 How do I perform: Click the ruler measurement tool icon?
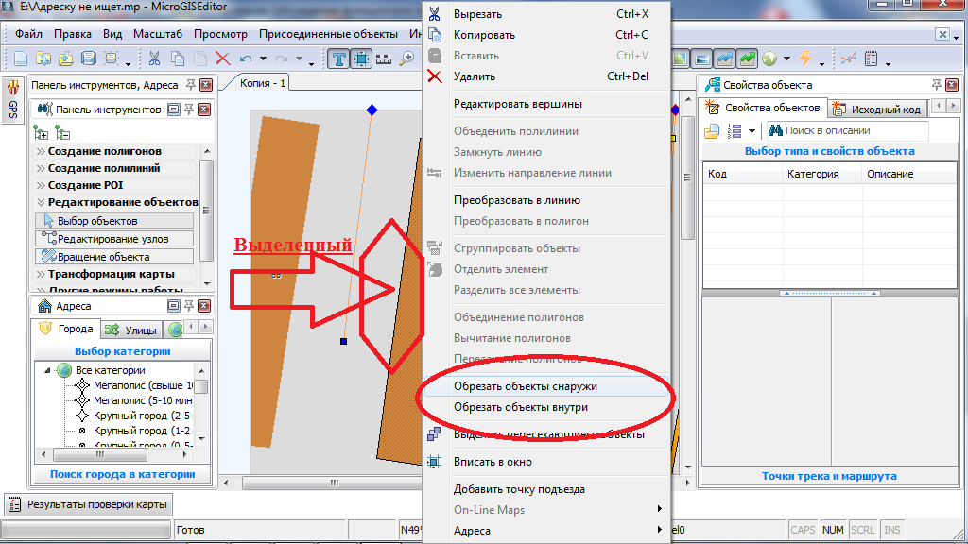tap(384, 59)
